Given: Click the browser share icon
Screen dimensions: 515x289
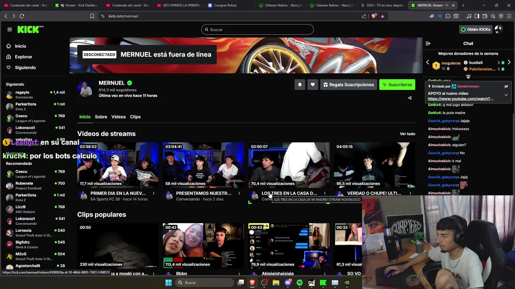Looking at the screenshot, I should (x=364, y=16).
